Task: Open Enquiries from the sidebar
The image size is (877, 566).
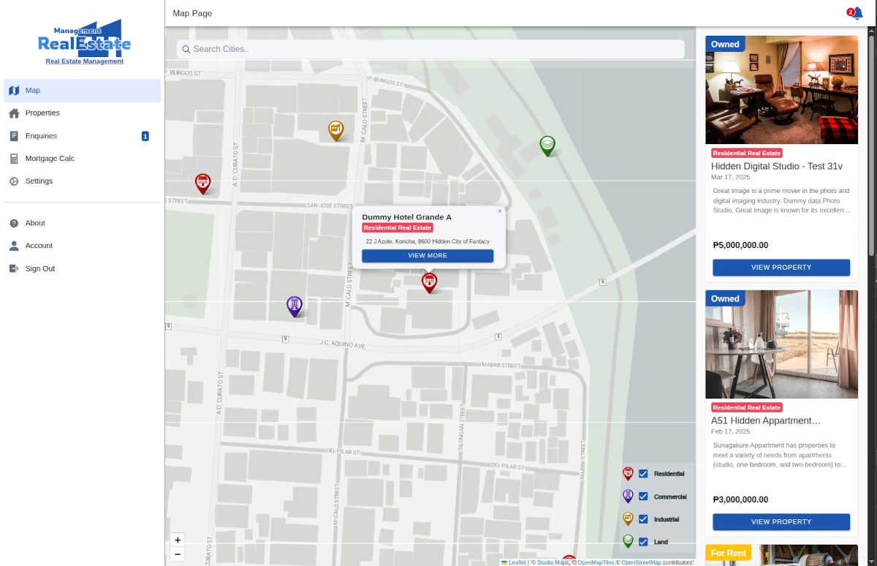Action: pyautogui.click(x=82, y=136)
